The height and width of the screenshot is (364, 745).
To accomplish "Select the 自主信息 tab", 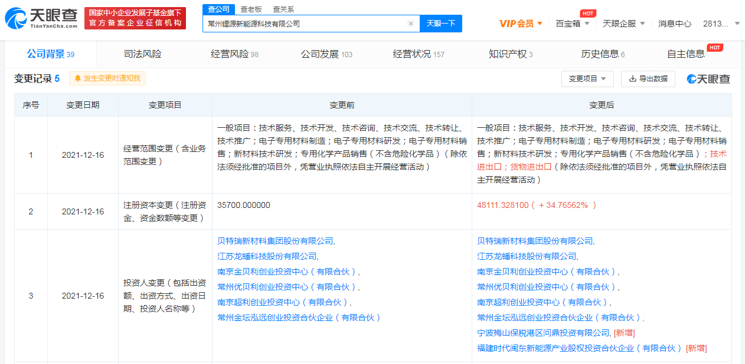I will tap(686, 54).
